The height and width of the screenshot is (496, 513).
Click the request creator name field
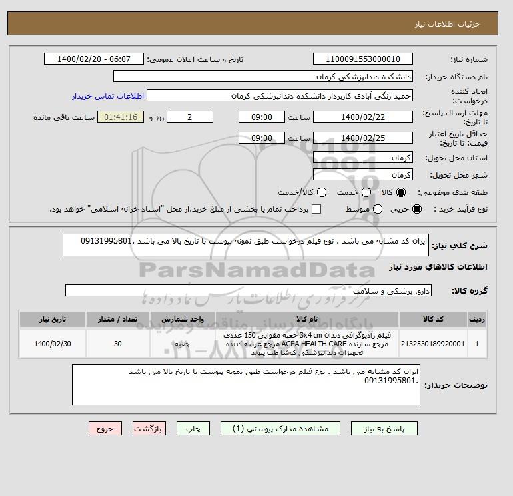(280, 95)
